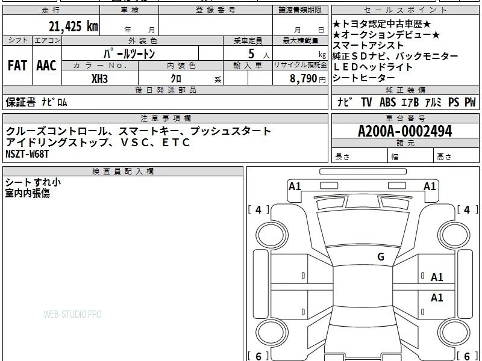Click the 21,425 km mileage value
The width and height of the screenshot is (482, 361).
[x=73, y=26]
